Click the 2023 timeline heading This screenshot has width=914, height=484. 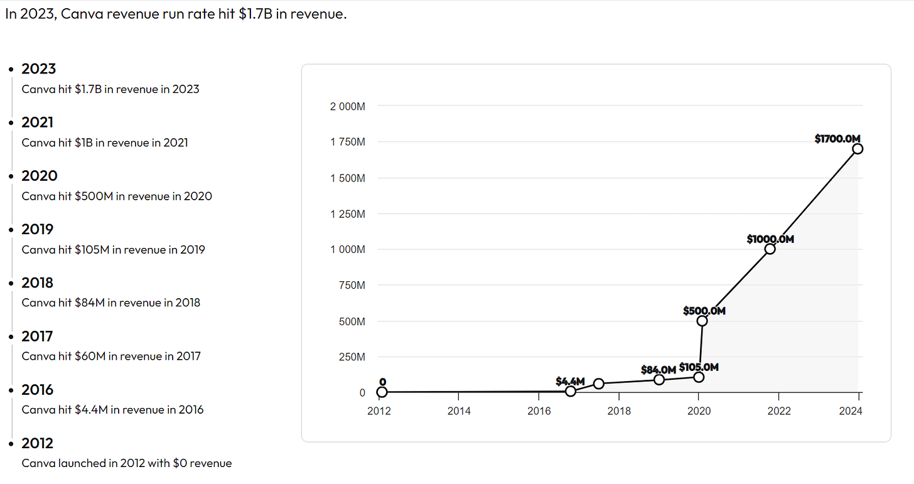pos(39,68)
